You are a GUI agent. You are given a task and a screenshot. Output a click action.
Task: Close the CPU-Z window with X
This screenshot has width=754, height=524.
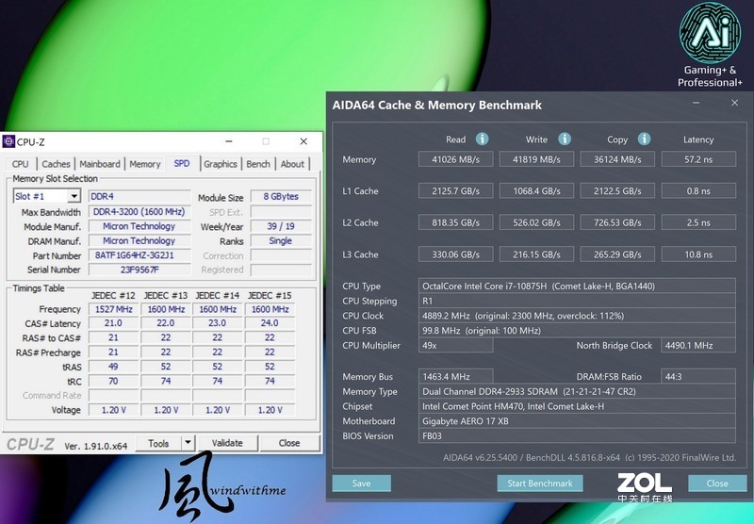[303, 141]
